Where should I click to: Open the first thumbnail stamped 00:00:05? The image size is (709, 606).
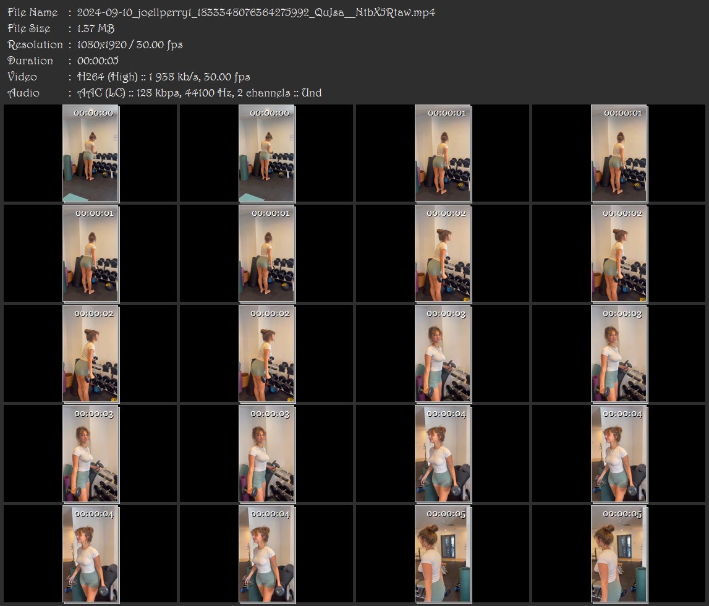443,555
